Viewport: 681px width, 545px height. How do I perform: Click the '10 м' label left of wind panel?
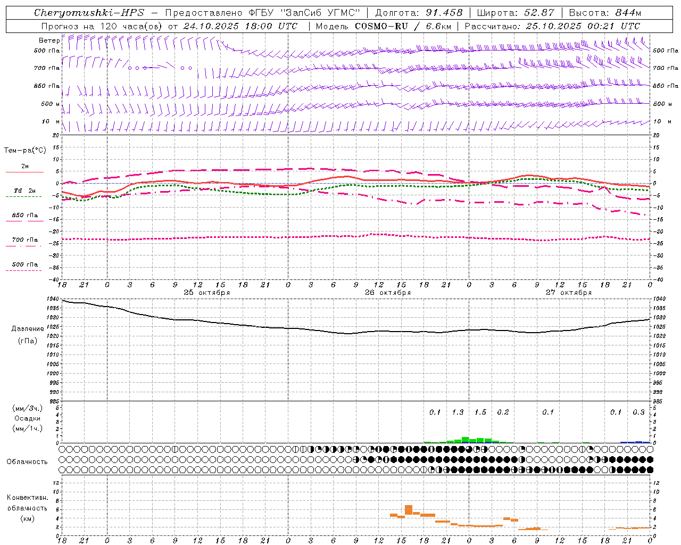coord(51,121)
